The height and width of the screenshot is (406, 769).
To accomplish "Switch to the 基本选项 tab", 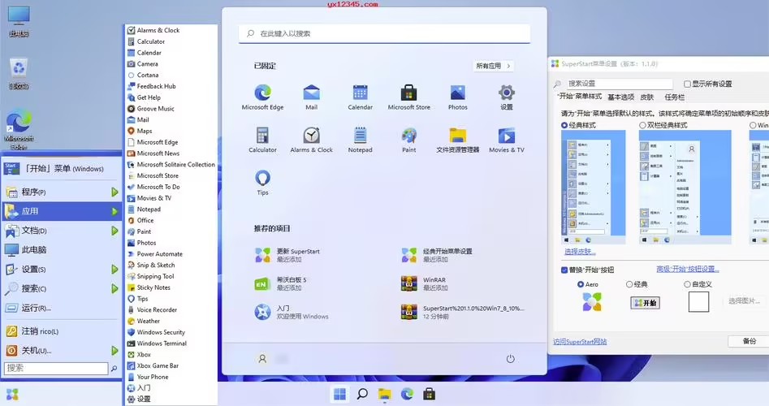I will point(621,97).
